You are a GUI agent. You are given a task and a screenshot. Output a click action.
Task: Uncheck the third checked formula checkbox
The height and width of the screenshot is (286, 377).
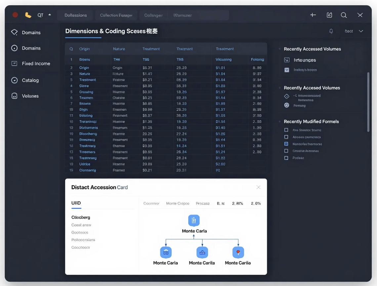286,144
